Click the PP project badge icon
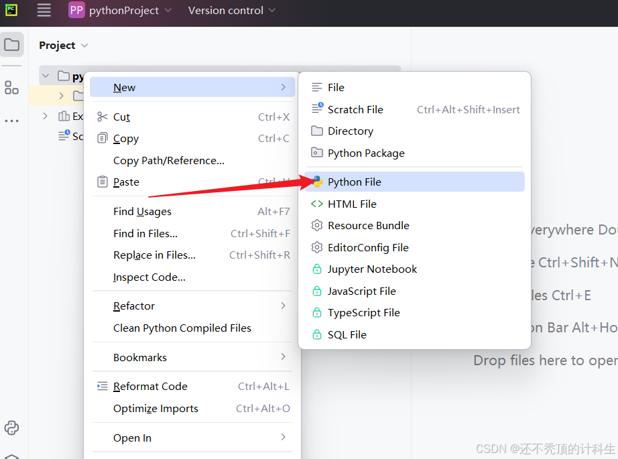The image size is (618, 459). pyautogui.click(x=76, y=10)
